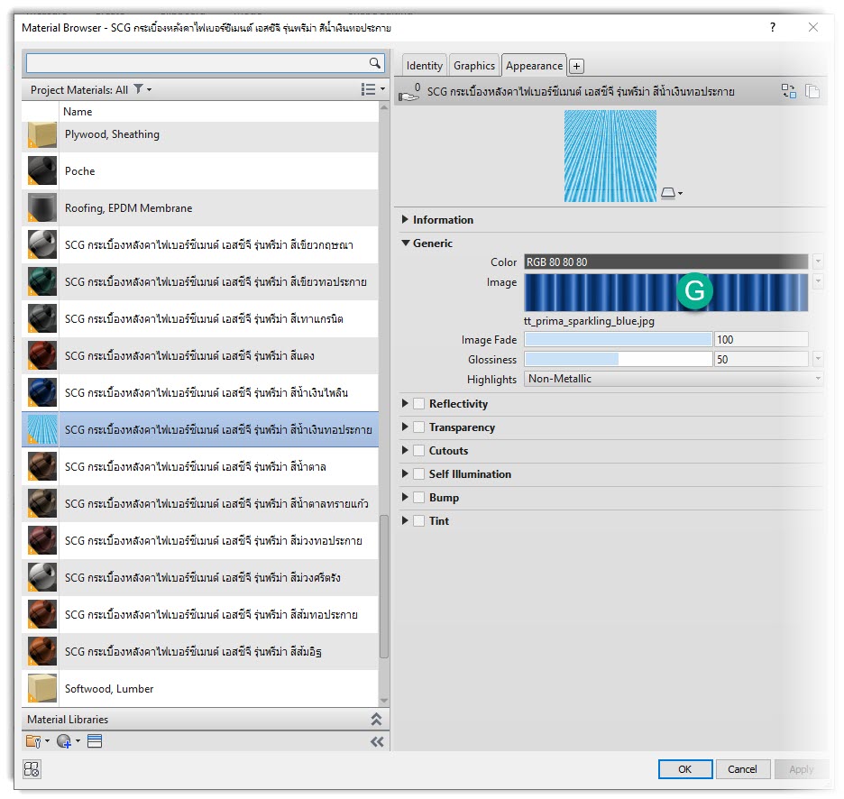844x799 pixels.
Task: Click the Glossiness slider bar
Action: [x=619, y=360]
